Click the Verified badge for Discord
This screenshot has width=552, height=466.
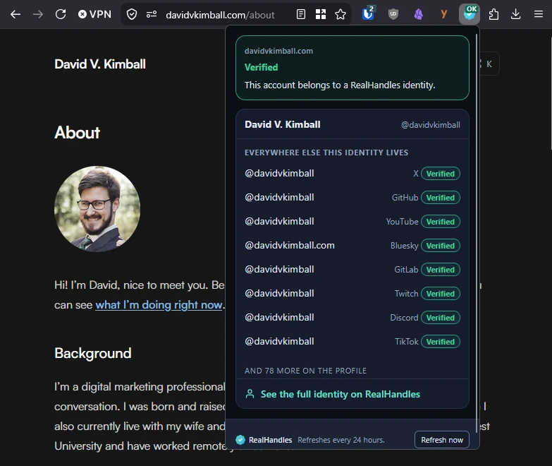pyautogui.click(x=441, y=318)
